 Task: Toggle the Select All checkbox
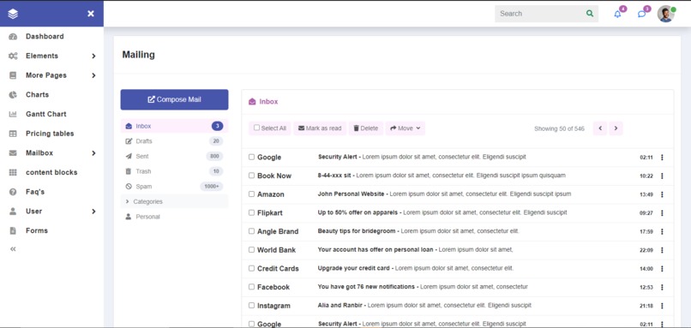pyautogui.click(x=256, y=128)
